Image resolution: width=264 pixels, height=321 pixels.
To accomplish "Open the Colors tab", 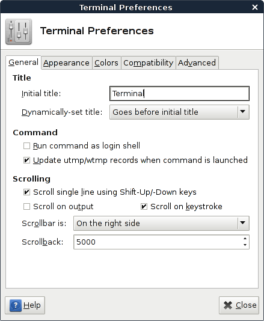I will coord(106,63).
